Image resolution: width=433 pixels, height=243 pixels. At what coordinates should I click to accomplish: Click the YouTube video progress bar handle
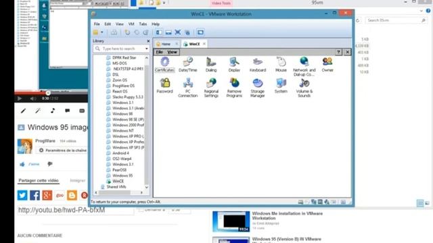pyautogui.click(x=48, y=93)
